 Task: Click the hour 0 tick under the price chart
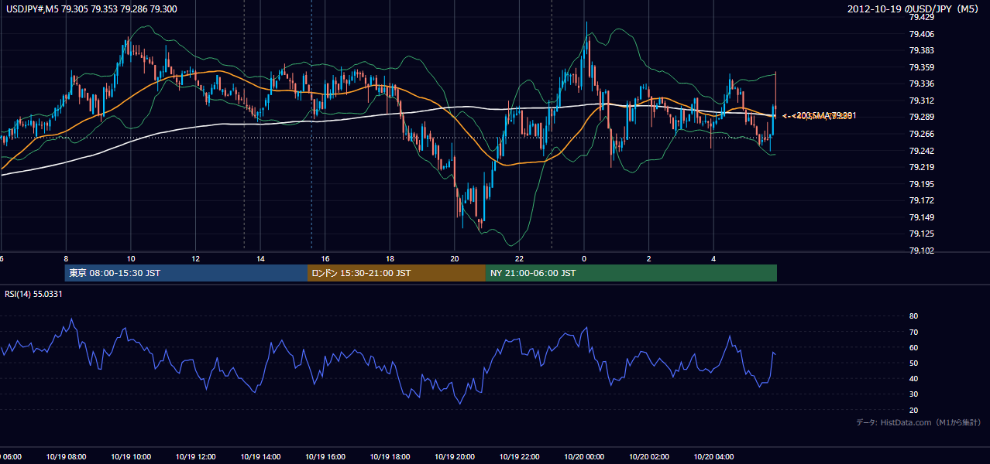click(x=584, y=259)
